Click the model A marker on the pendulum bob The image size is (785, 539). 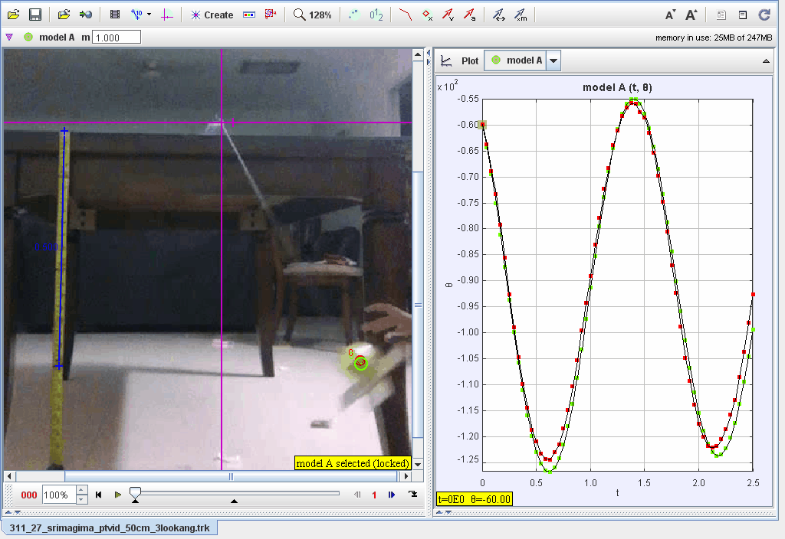360,363
